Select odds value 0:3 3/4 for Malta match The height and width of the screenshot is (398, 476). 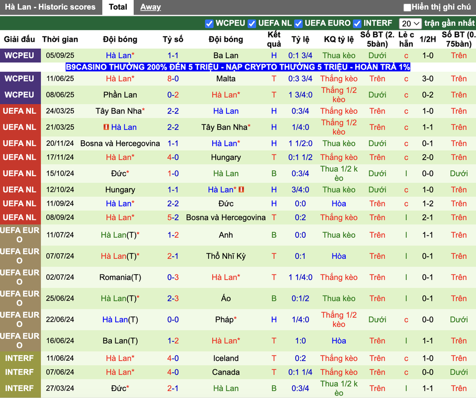[300, 79]
